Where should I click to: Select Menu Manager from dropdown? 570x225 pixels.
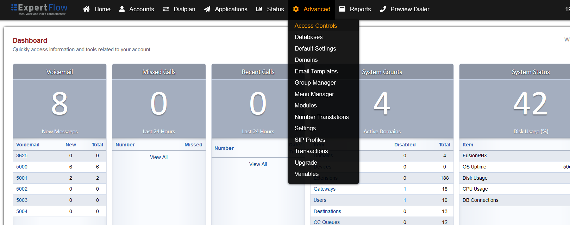tap(314, 94)
